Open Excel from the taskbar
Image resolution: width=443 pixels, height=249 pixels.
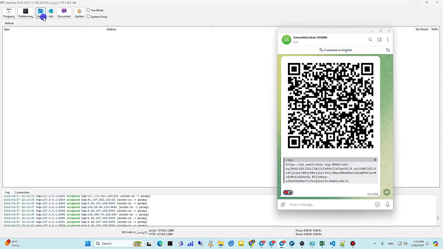(x=322, y=244)
